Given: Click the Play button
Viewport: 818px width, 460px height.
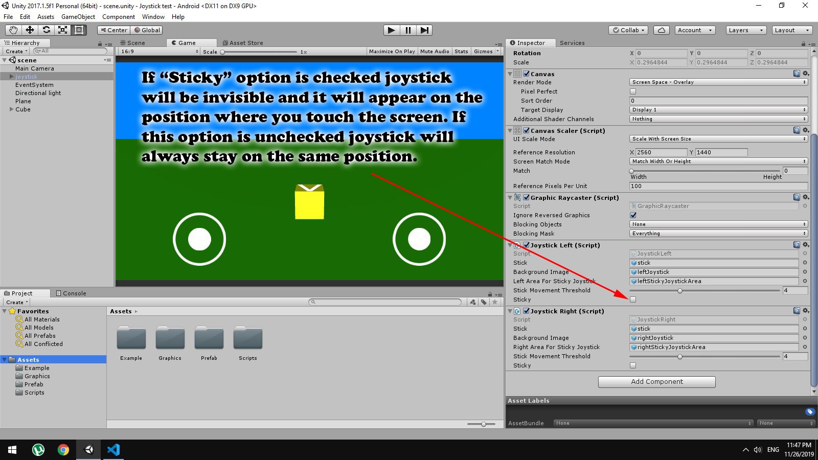Looking at the screenshot, I should point(391,30).
